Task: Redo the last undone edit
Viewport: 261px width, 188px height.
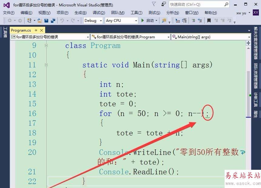Action: pos(73,21)
